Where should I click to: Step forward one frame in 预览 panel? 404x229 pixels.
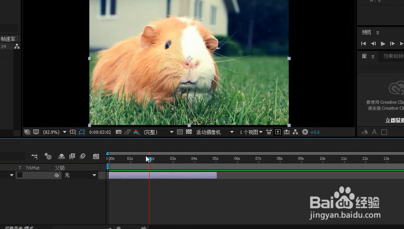(x=392, y=43)
